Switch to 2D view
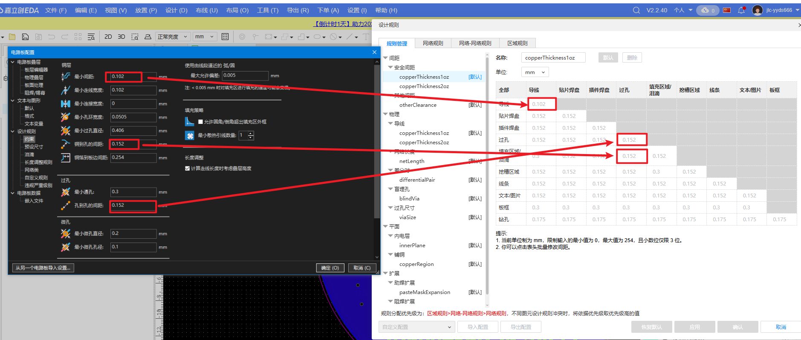The height and width of the screenshot is (340, 801). pyautogui.click(x=108, y=37)
